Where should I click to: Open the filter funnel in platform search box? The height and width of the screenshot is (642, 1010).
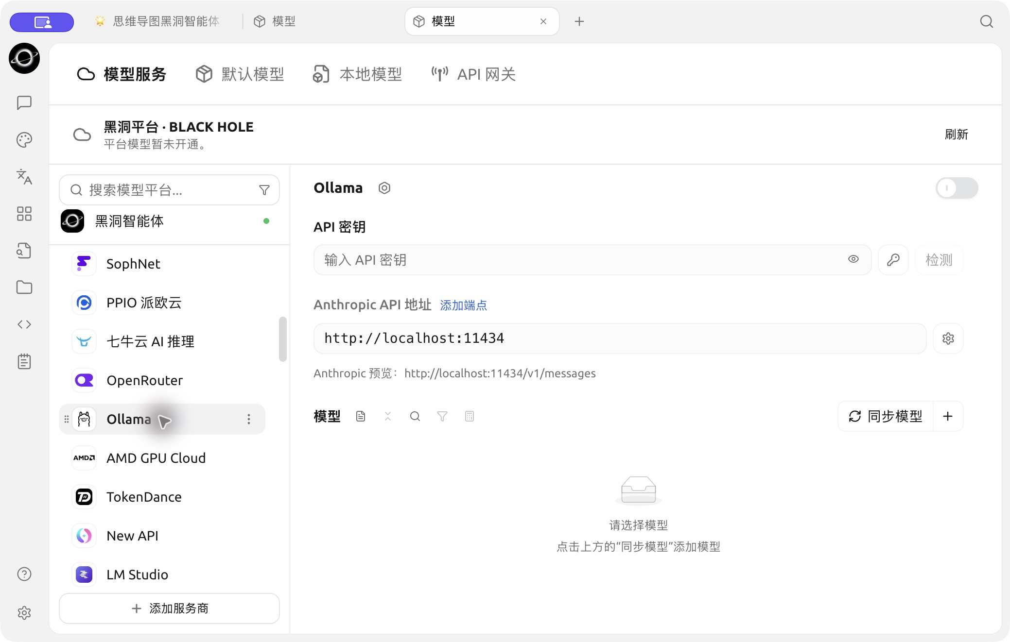tap(264, 190)
